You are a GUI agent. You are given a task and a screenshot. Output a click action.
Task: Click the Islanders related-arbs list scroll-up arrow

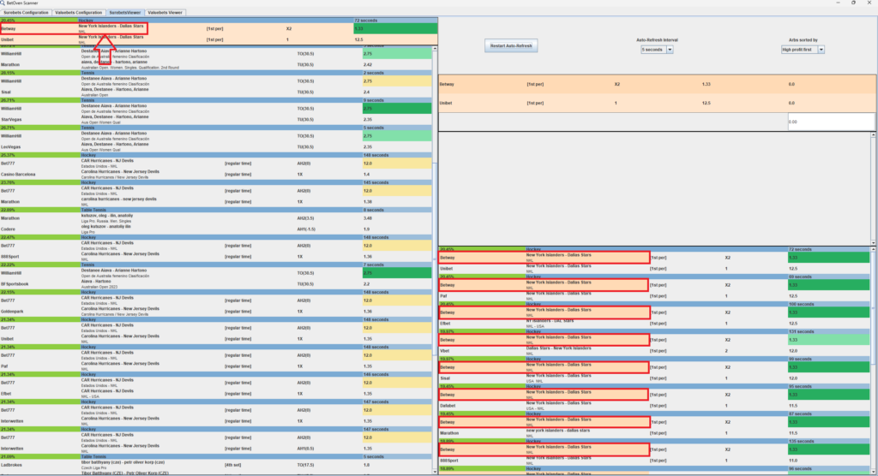click(x=873, y=249)
